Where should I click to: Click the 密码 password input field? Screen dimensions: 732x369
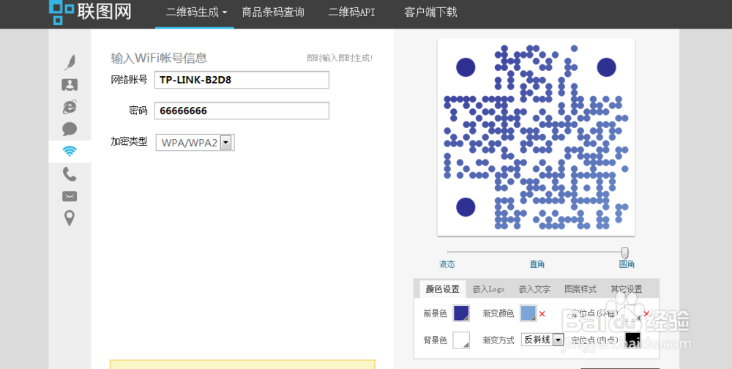[x=242, y=111]
